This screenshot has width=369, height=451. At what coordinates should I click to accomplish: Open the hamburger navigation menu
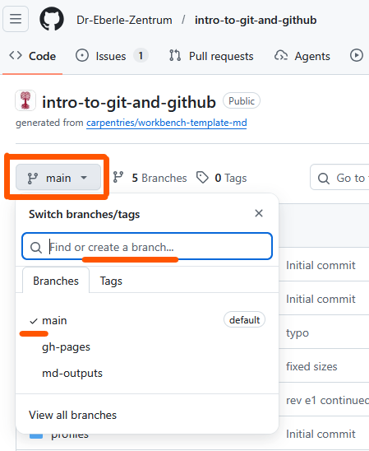16,19
